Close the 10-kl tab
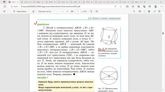Screen dimensions: 165x92 point(92,2)
